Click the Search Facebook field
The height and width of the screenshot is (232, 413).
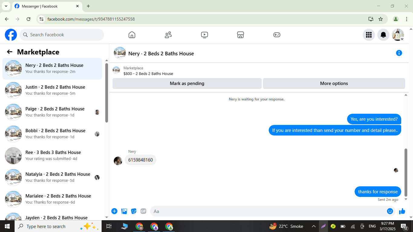coord(62,35)
